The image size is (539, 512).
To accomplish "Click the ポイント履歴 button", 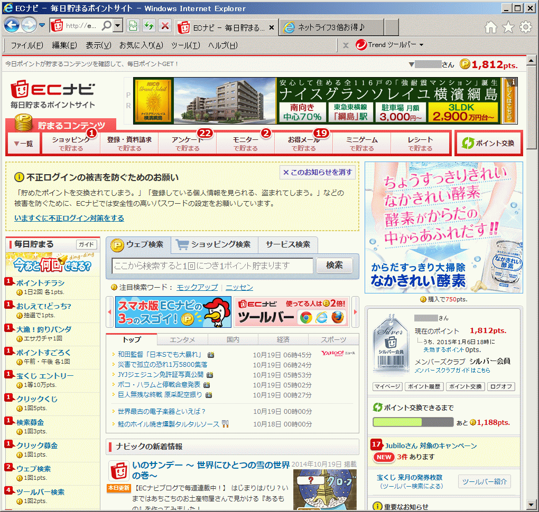I will (424, 386).
